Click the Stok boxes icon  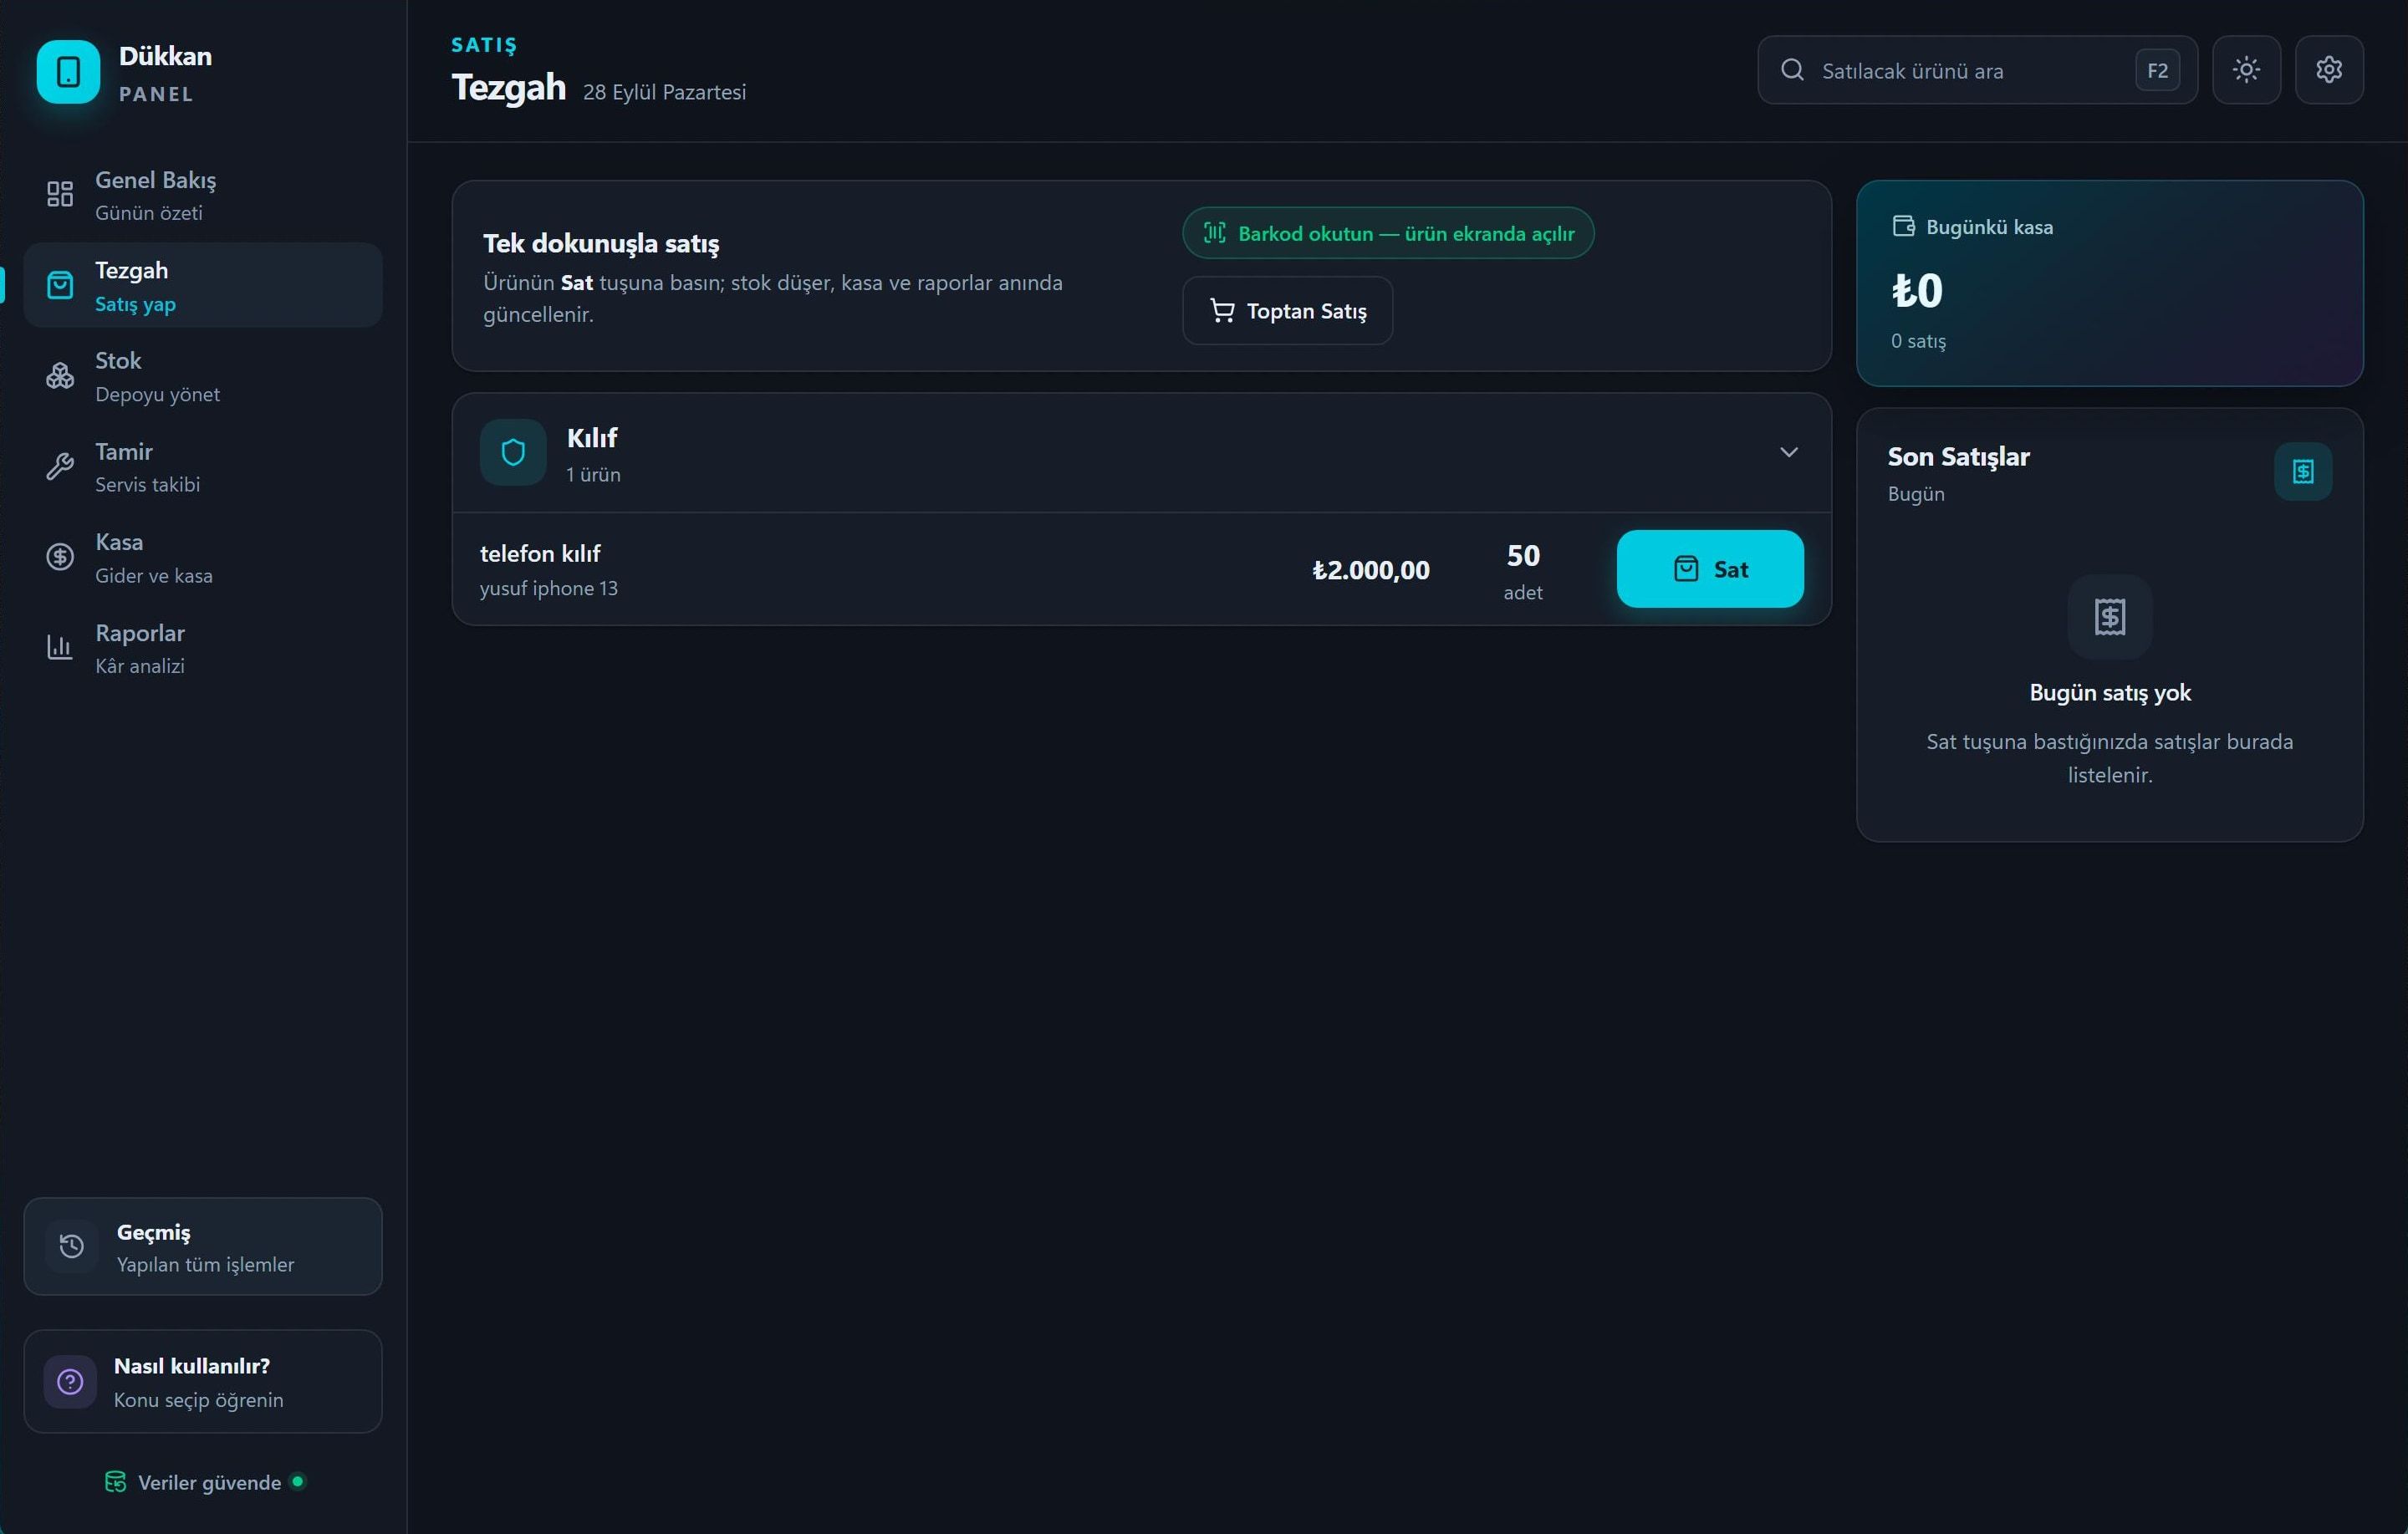tap(60, 375)
